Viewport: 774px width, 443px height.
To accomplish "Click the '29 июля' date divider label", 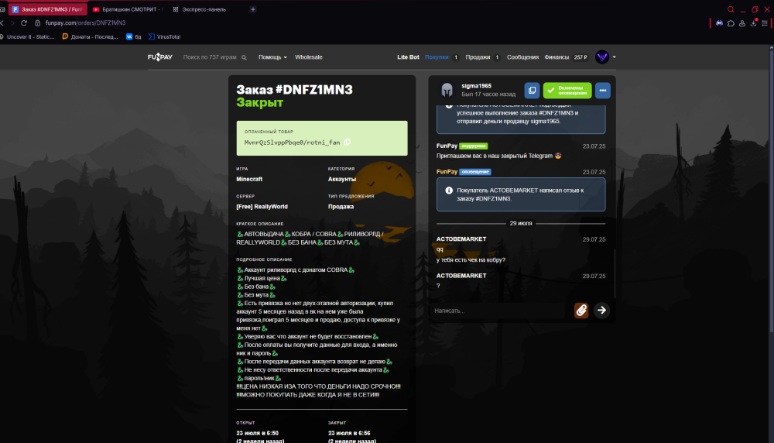I will (x=521, y=223).
